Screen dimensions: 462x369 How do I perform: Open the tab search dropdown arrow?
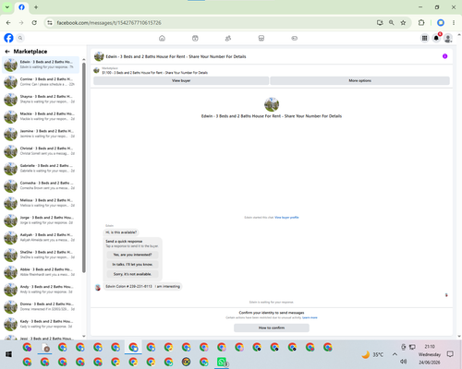tap(7, 7)
